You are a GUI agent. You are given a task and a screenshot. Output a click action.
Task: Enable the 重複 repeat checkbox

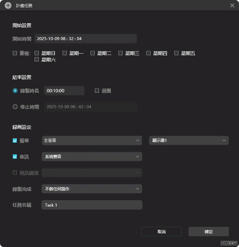pyautogui.click(x=15, y=53)
